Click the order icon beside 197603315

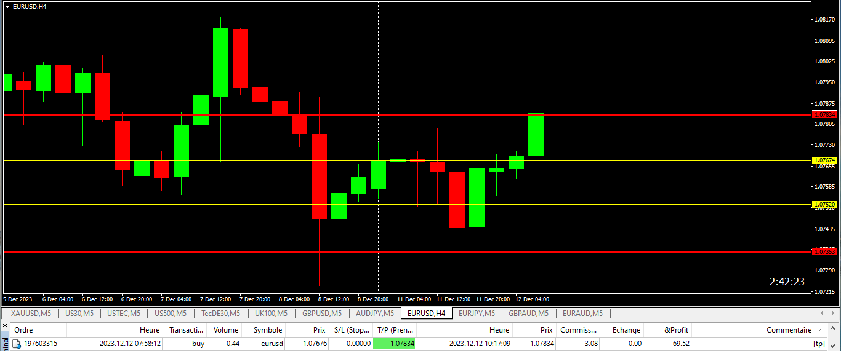coord(17,344)
